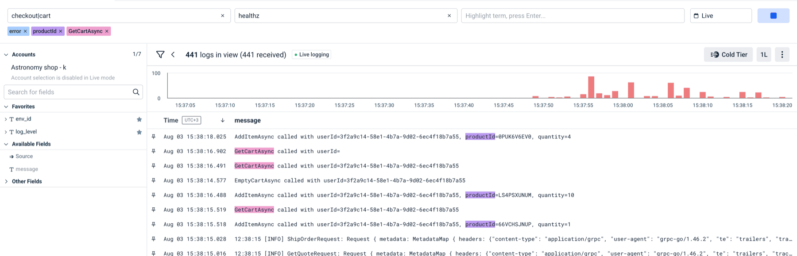
Task: Click the filter funnel icon
Action: coord(160,55)
